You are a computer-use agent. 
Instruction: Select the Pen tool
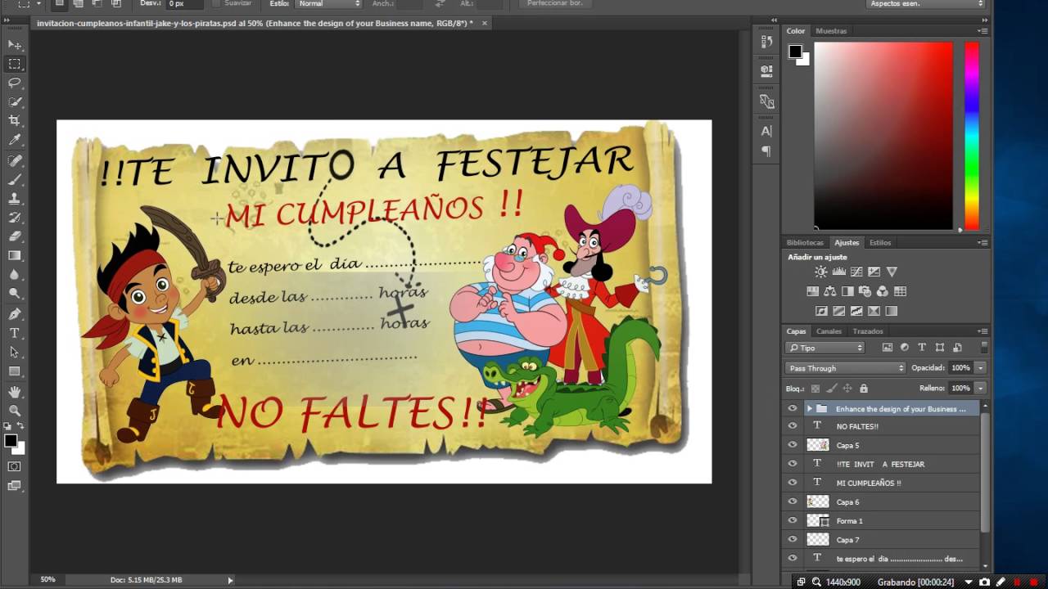click(15, 314)
